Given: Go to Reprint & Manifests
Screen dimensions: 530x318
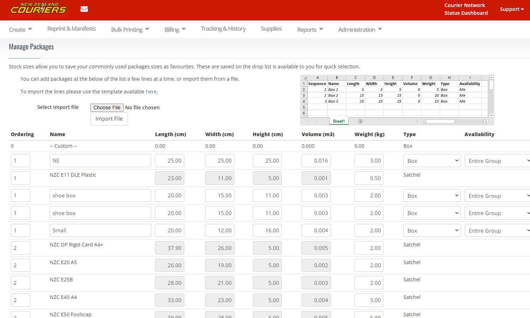Looking at the screenshot, I should [x=71, y=29].
